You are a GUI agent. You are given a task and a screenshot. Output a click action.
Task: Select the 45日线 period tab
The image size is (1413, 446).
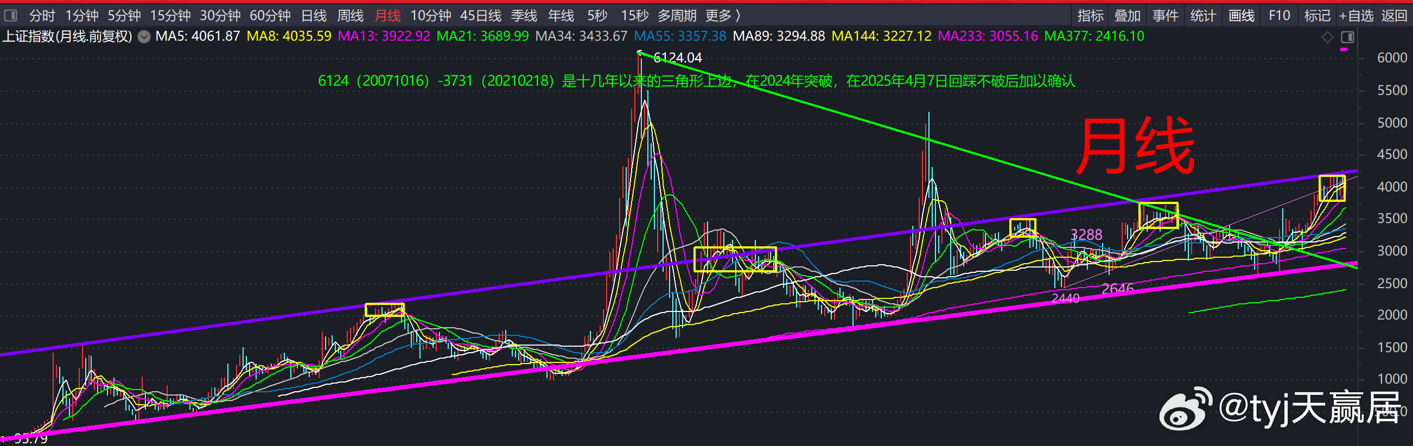click(x=481, y=15)
